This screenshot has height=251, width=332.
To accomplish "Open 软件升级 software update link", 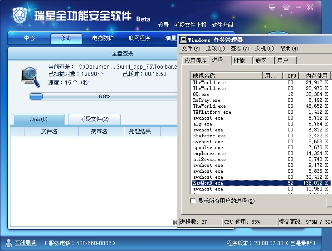I will pos(222,25).
